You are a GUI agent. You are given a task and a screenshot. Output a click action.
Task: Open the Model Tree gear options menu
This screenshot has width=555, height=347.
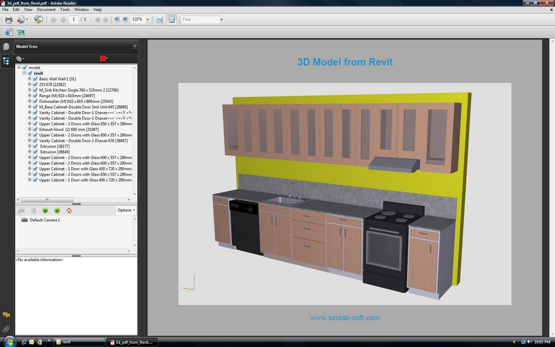tap(20, 59)
